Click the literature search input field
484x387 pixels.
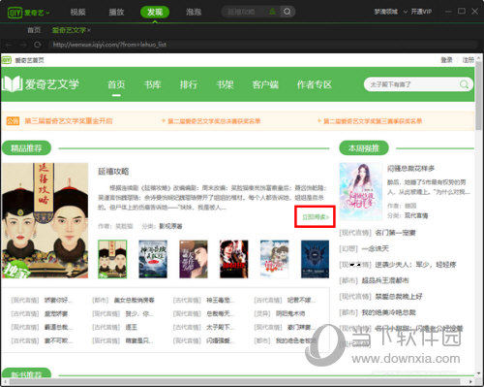(411, 84)
